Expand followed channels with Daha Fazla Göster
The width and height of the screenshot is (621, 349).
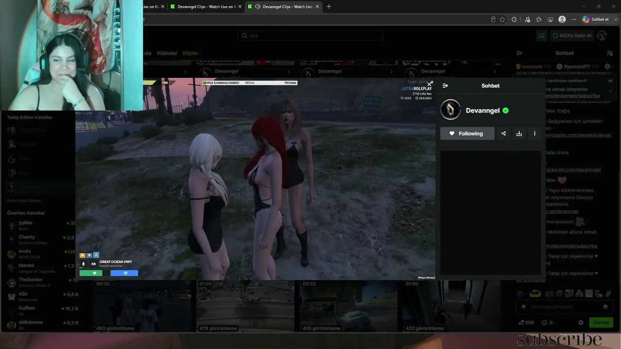click(24, 201)
